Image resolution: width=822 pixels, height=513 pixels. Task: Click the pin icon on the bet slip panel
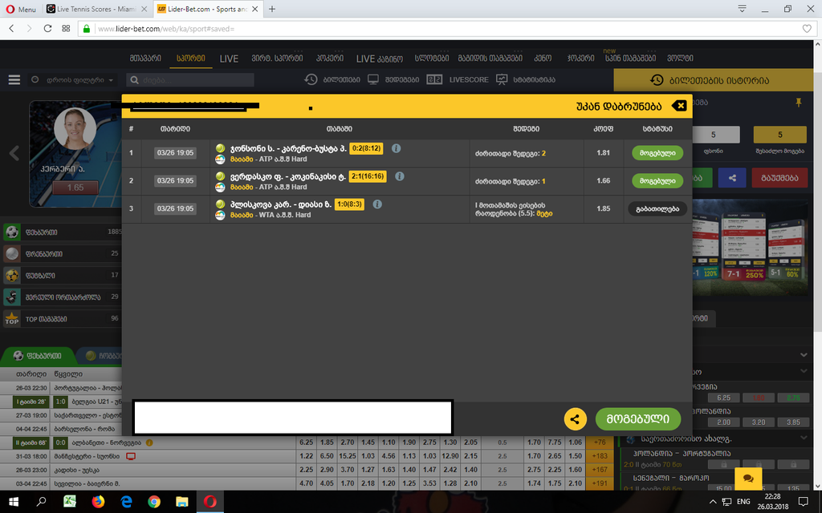pos(799,103)
